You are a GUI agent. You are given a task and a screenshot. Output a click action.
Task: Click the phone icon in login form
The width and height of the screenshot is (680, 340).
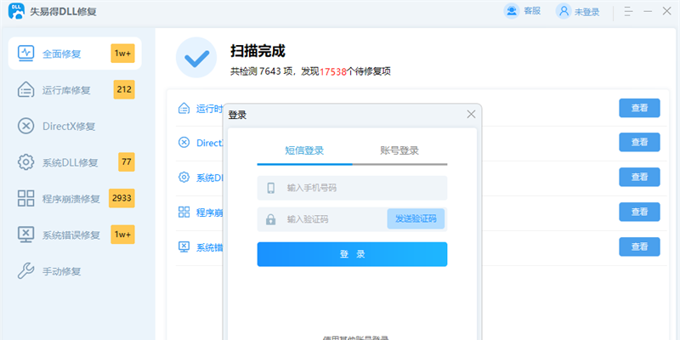click(271, 188)
